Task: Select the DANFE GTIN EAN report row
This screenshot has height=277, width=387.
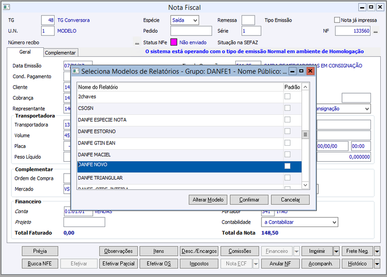Action: 189,144
